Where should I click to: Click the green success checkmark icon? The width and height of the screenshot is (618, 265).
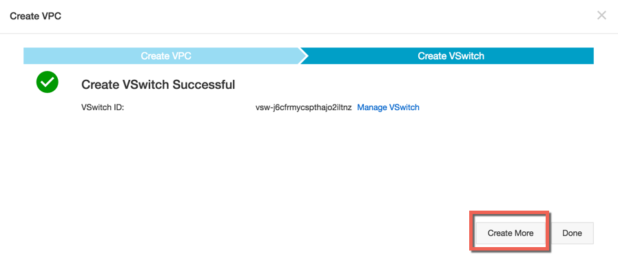[x=48, y=82]
